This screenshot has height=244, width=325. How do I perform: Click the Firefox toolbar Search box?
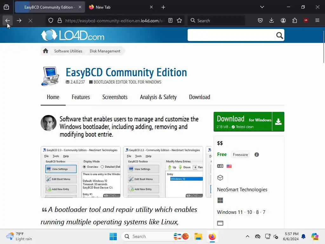point(216,21)
